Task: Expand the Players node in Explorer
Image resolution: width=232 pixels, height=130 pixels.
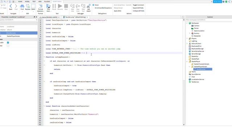Action: coord(187,39)
